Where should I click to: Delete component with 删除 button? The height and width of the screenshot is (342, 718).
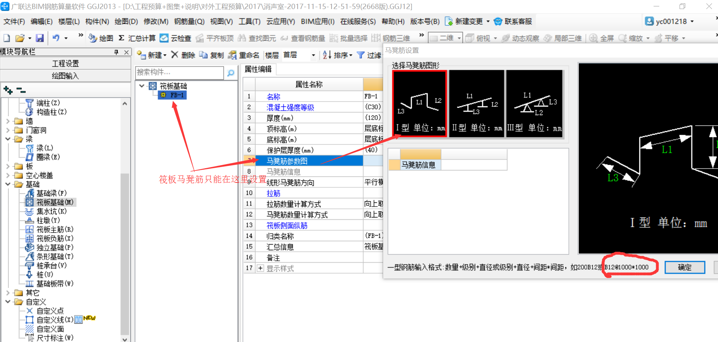tap(183, 55)
